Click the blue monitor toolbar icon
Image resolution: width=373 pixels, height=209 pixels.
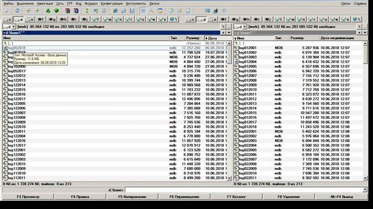tap(207, 11)
